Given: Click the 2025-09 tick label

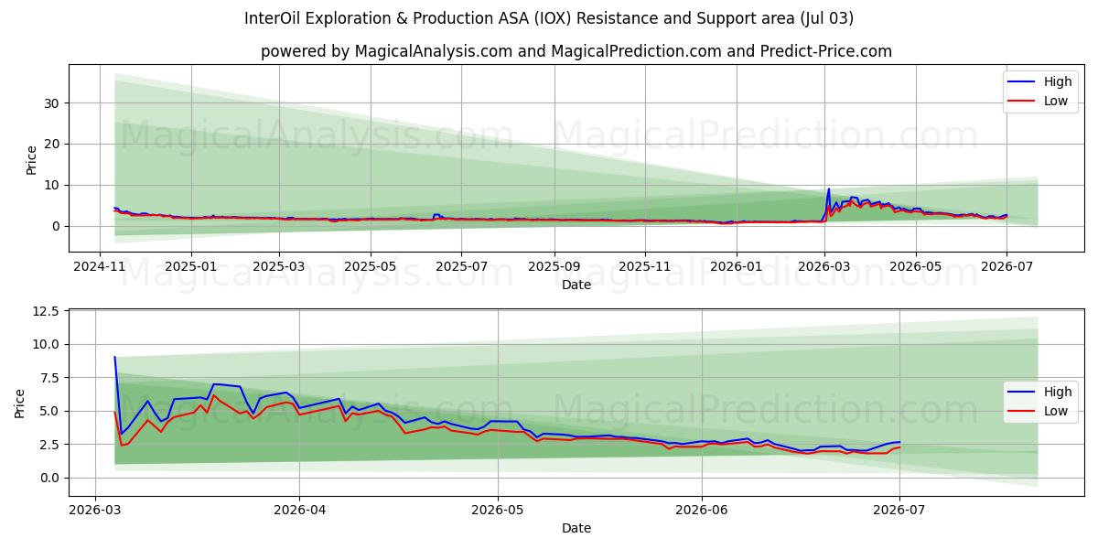Looking at the screenshot, I should tap(554, 266).
